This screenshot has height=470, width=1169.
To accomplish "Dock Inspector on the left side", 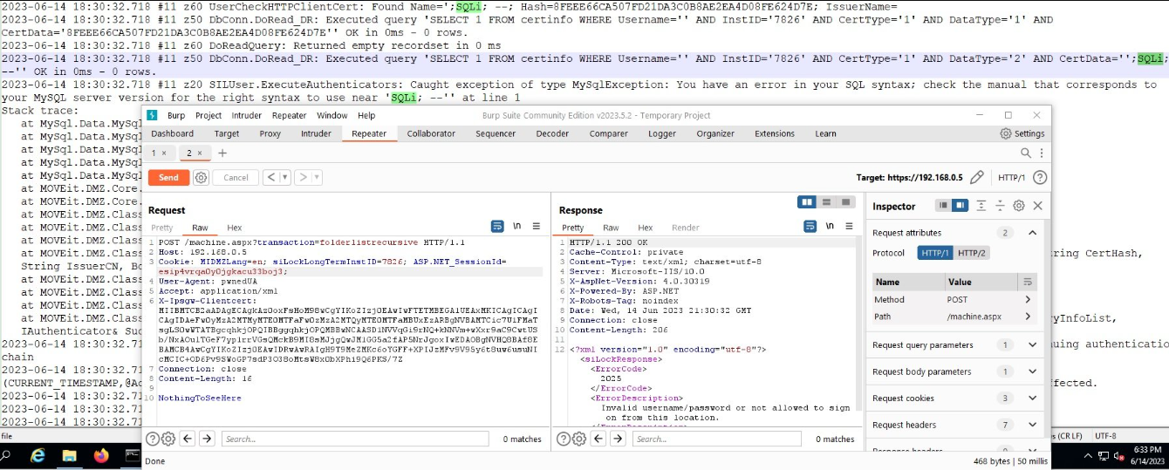I will click(942, 206).
